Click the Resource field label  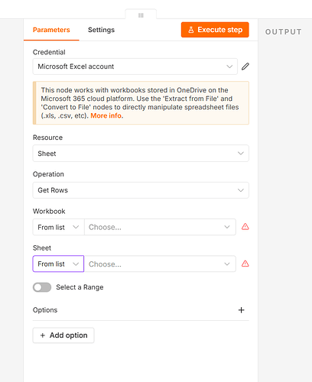coord(47,138)
